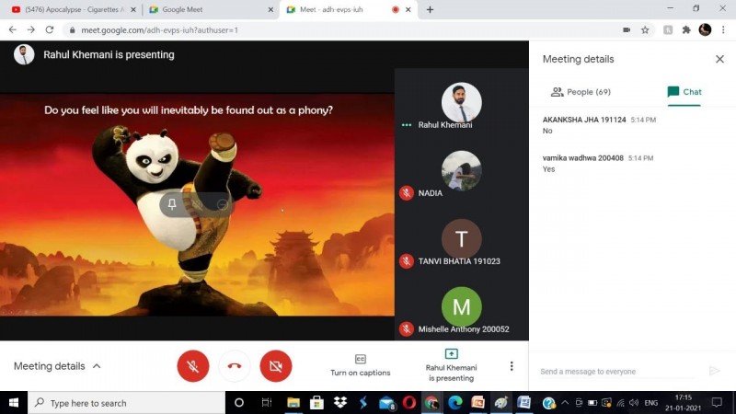Click NADIA's participant thumbnail
This screenshot has height=414, width=736.
coord(462,170)
